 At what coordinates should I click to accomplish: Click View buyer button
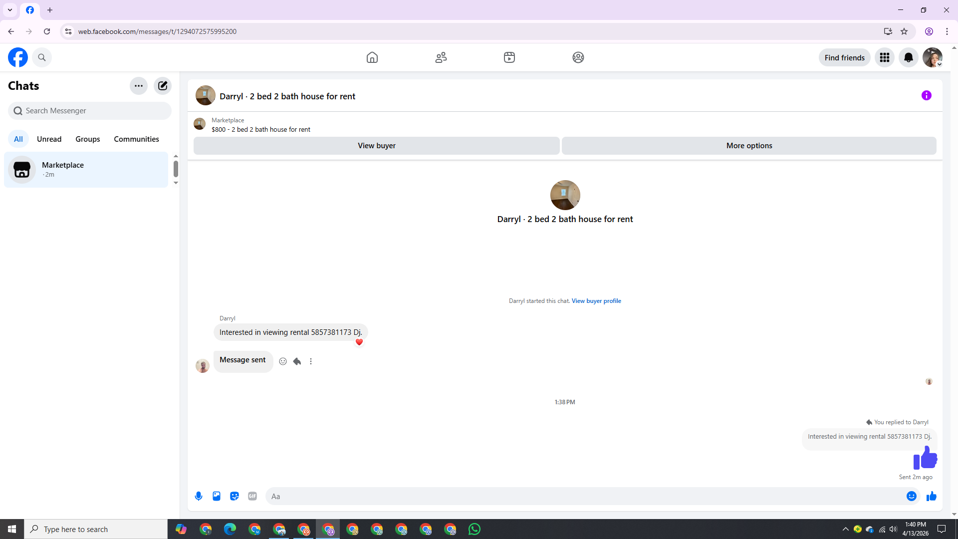(x=377, y=146)
